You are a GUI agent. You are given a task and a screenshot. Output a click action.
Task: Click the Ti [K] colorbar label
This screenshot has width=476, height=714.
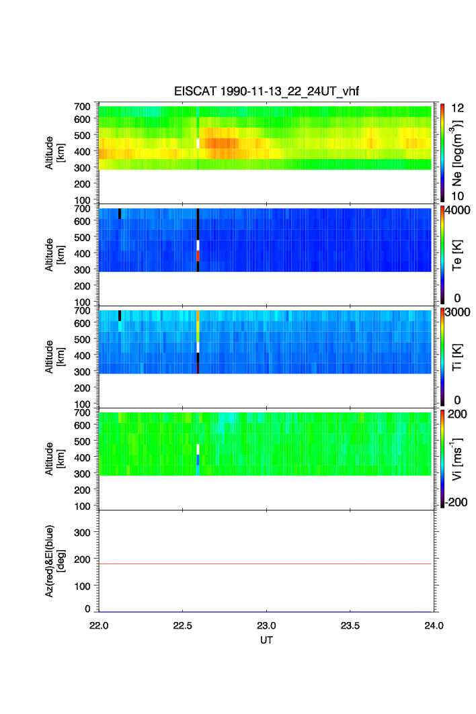pyautogui.click(x=457, y=357)
